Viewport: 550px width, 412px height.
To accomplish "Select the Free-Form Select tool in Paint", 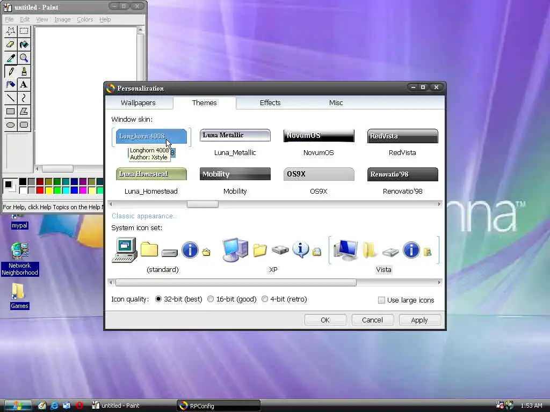I will coord(11,31).
